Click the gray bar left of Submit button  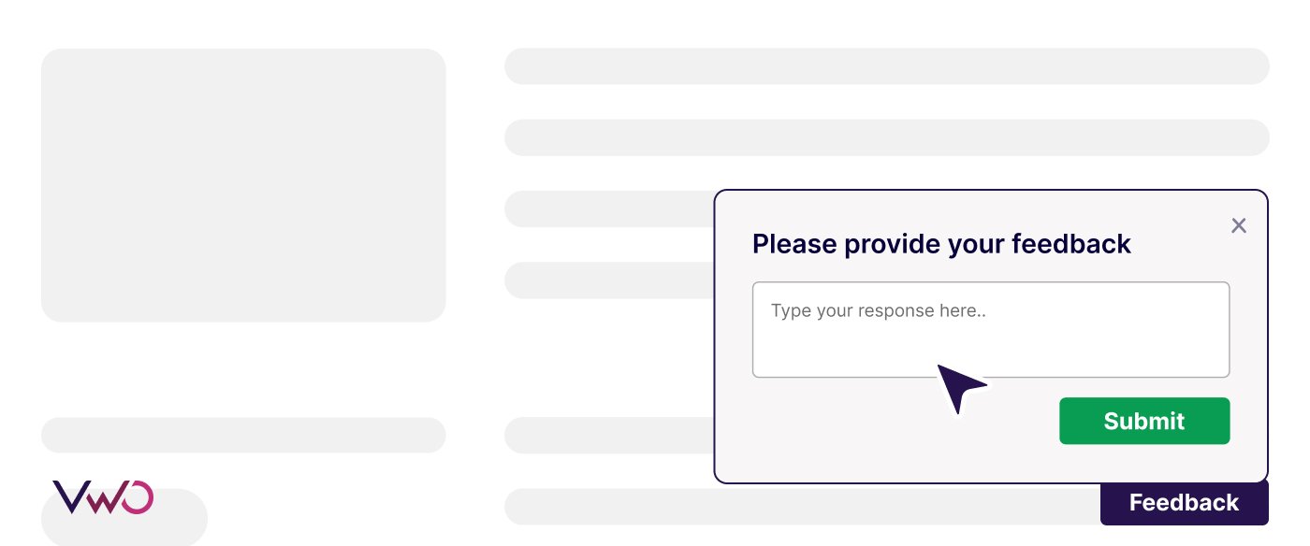[608, 435]
